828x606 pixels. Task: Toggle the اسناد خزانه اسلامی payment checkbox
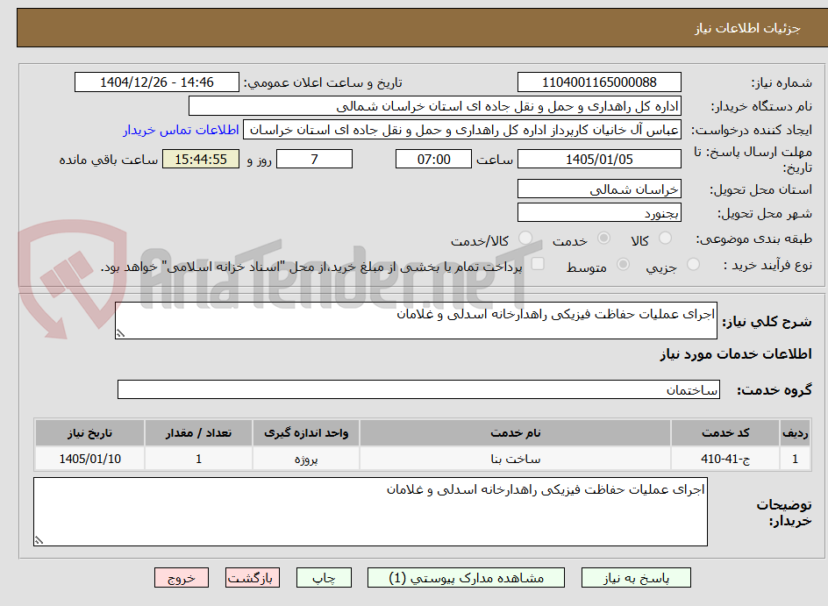[x=538, y=263]
